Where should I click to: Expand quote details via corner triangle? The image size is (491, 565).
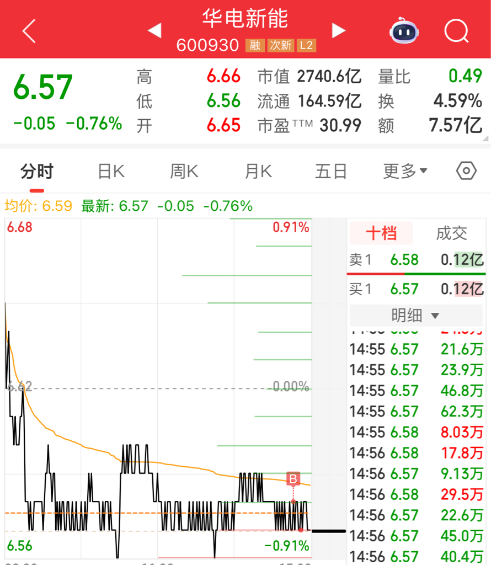(x=485, y=138)
